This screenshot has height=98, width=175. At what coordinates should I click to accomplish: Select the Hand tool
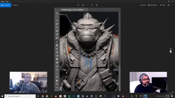tap(57, 81)
